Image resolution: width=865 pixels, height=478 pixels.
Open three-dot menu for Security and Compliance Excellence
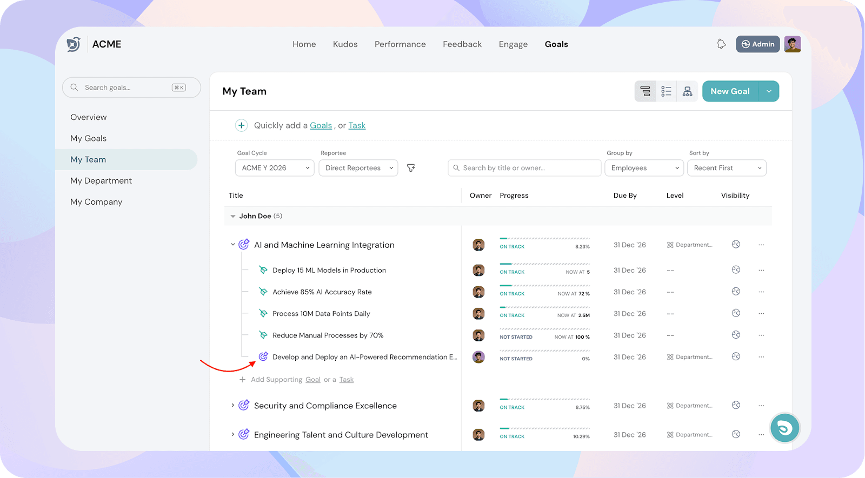(x=761, y=406)
